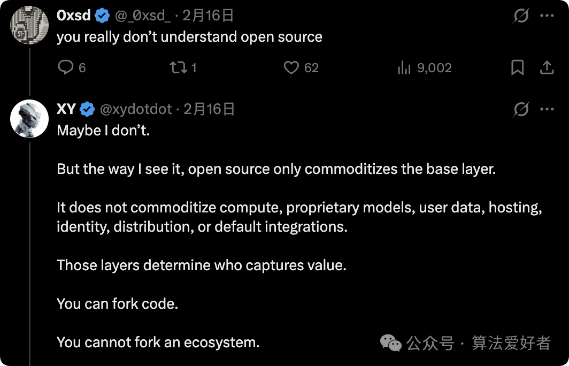This screenshot has width=569, height=366.
Task: Open Grok analysis on XY's tweet
Action: [x=520, y=109]
